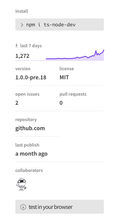This screenshot has width=118, height=224.
Task: Click the download arrow icon beside last 7 days
Action: click(17, 46)
